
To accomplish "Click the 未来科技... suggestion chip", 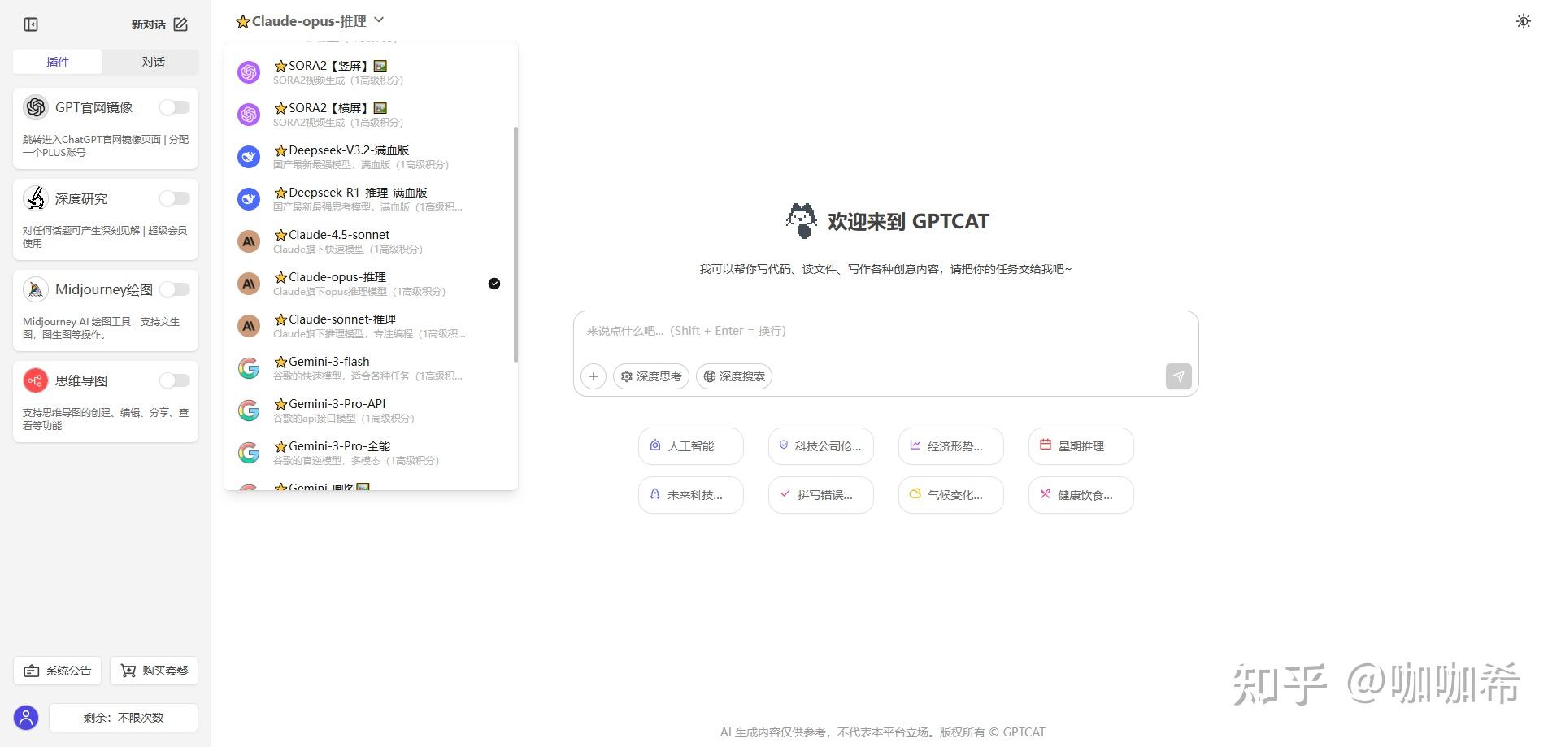I will tap(691, 495).
